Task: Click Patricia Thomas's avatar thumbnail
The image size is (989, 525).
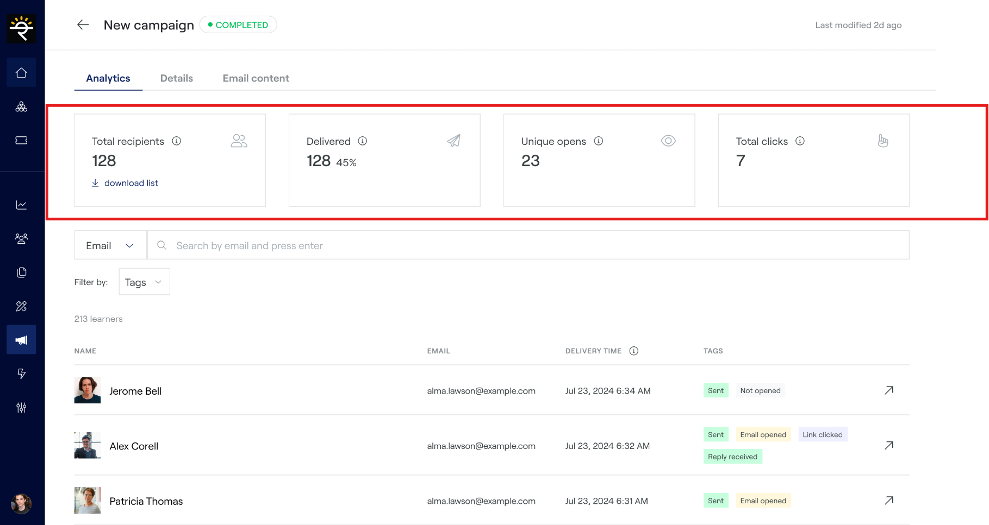Action: click(88, 501)
